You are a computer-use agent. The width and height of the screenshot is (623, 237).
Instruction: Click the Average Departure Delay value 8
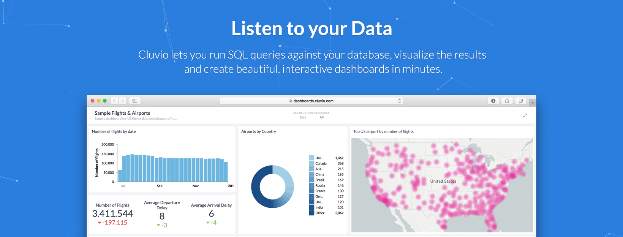tap(162, 216)
